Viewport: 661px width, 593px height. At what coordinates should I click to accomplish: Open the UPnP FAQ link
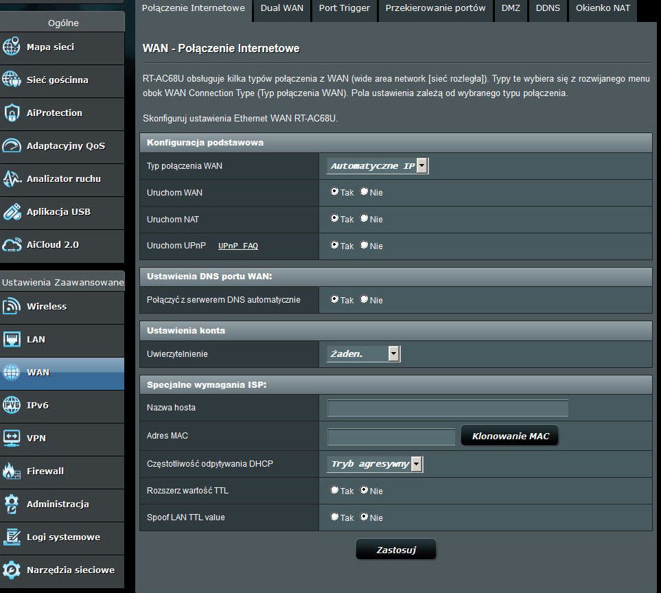click(x=238, y=246)
